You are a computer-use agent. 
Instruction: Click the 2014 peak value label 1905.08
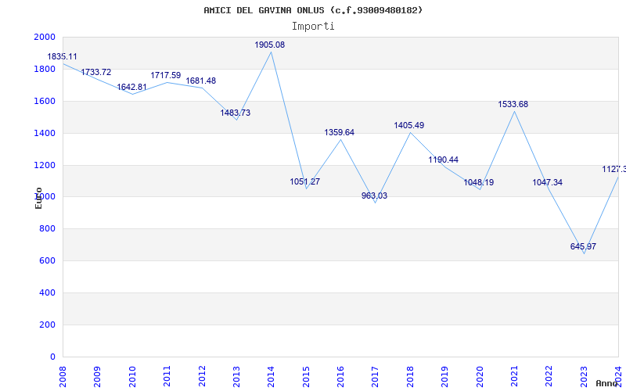[x=269, y=45]
